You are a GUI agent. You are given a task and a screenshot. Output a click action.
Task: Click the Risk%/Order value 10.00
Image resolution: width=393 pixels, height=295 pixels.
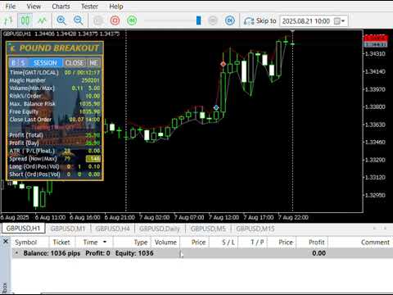pos(93,96)
